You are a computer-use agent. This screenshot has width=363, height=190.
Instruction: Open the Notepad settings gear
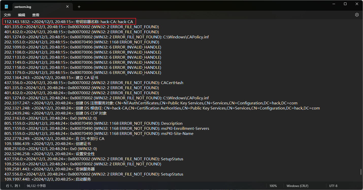tap(357, 15)
